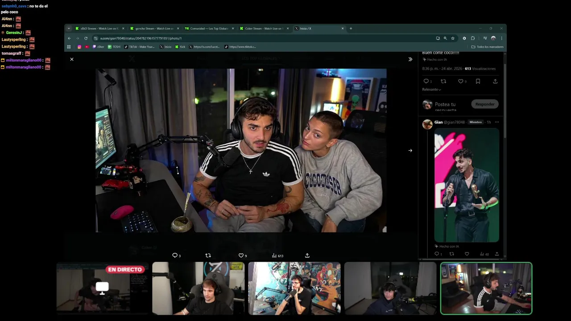
Task: Open the c0ker Twitch bookmark
Action: pos(98,47)
